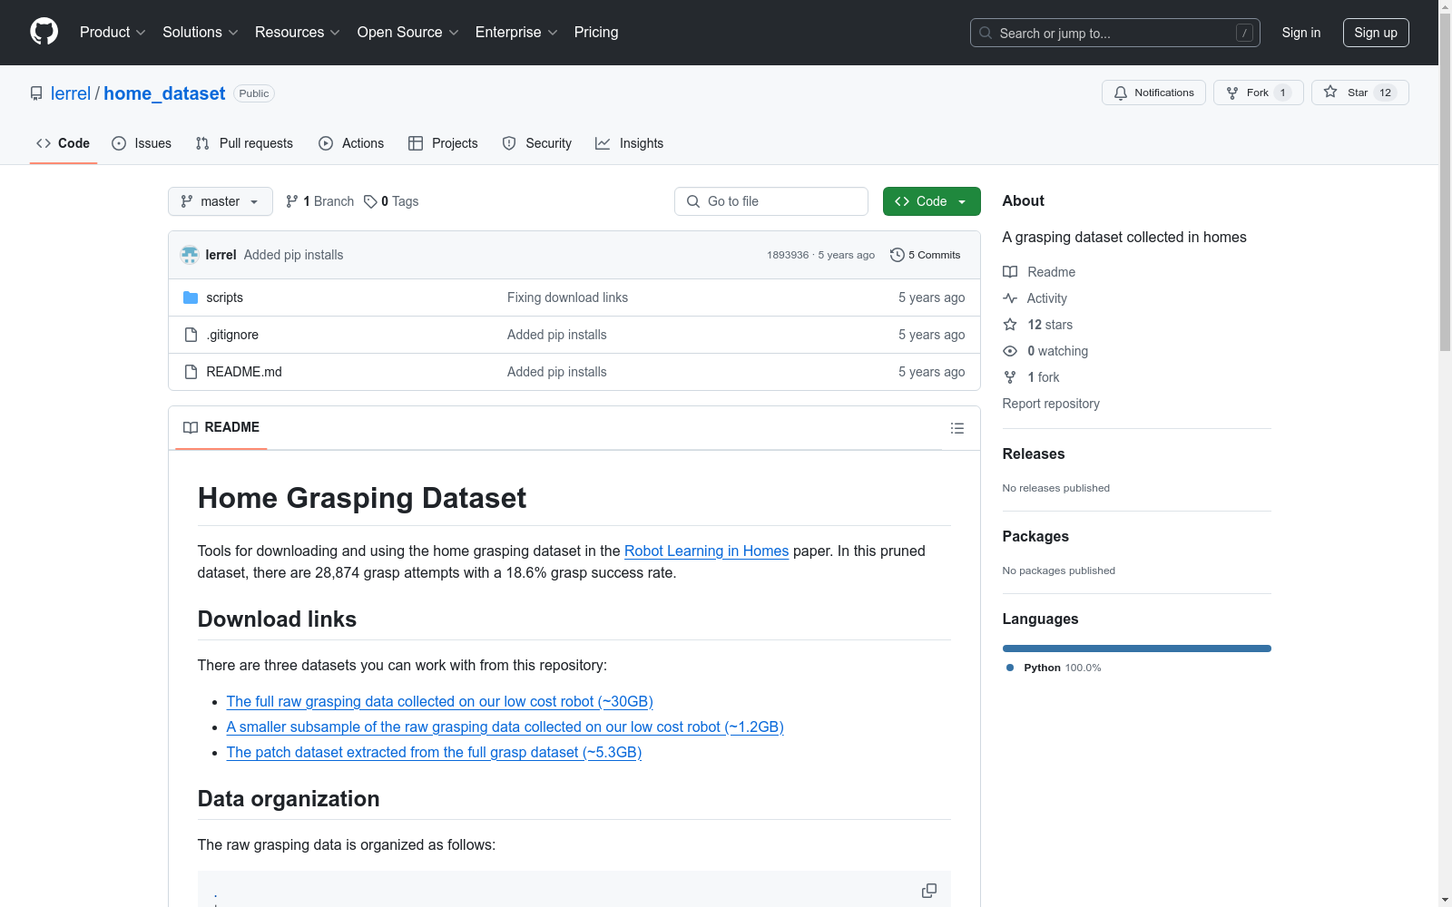View the 0 watching link
The width and height of the screenshot is (1452, 907).
tap(1045, 351)
